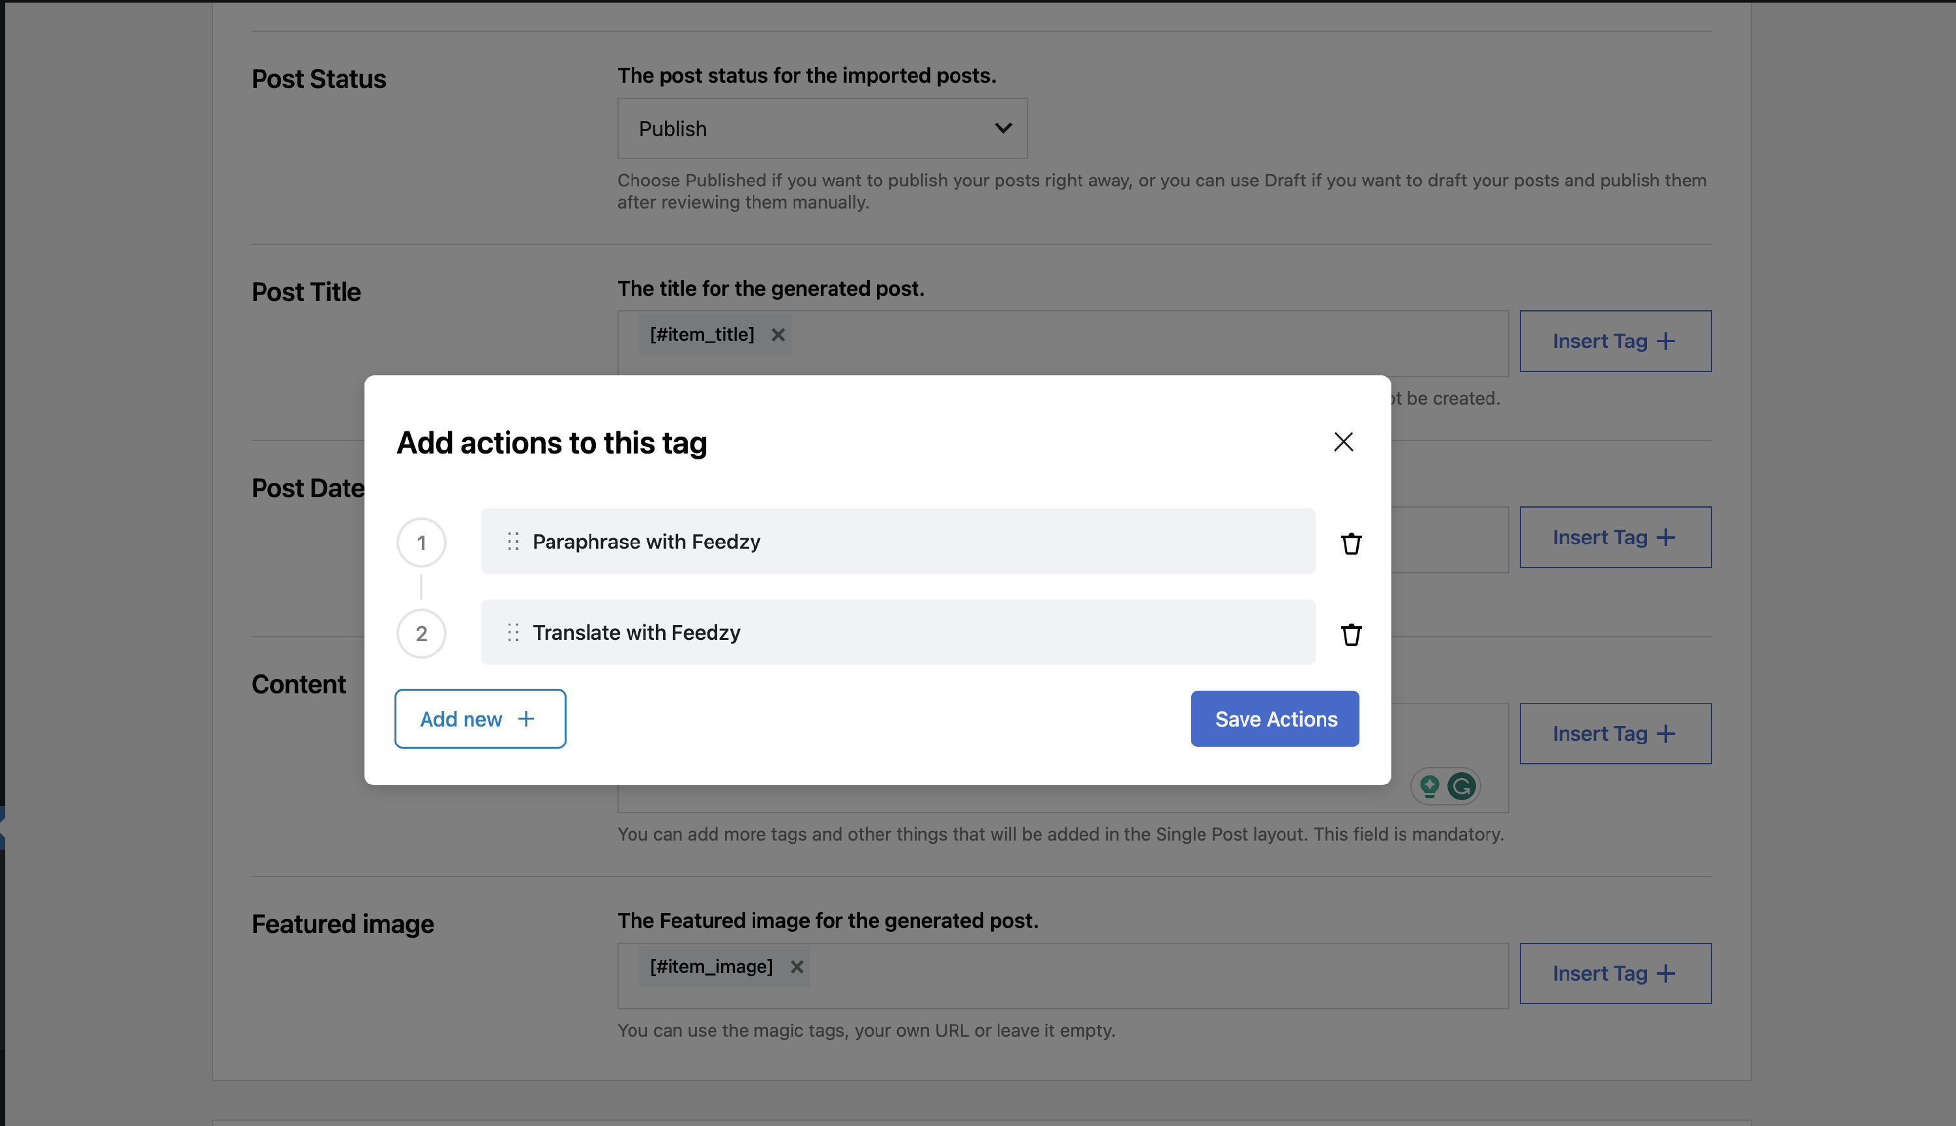This screenshot has height=1126, width=1956.
Task: Save the tag actions
Action: pos(1275,719)
